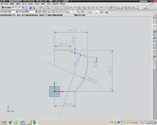The image size is (157, 125).
Task: Expand options arrow beside red framed selection icon
Action: (x=47, y=12)
